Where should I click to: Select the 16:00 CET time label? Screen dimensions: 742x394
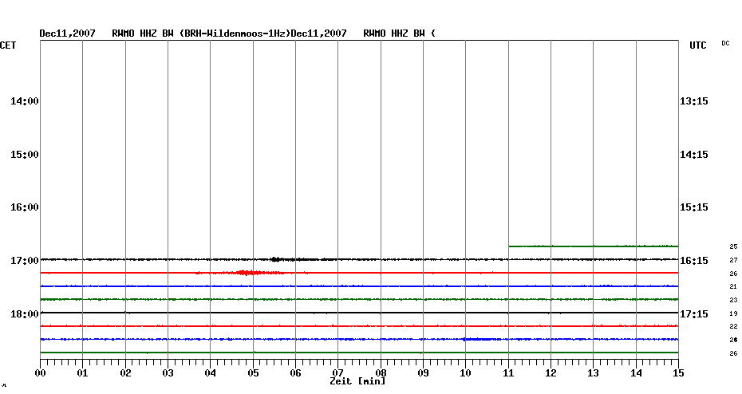tap(25, 207)
